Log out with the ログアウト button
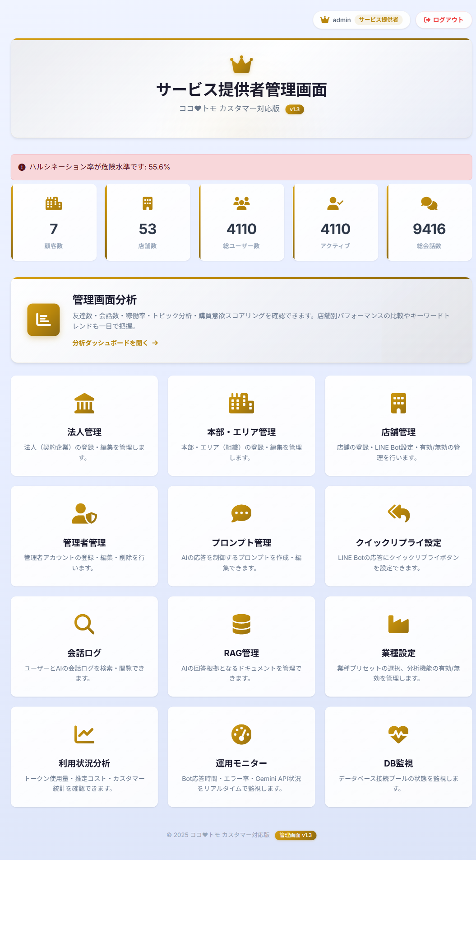The width and height of the screenshot is (476, 945). click(x=444, y=20)
